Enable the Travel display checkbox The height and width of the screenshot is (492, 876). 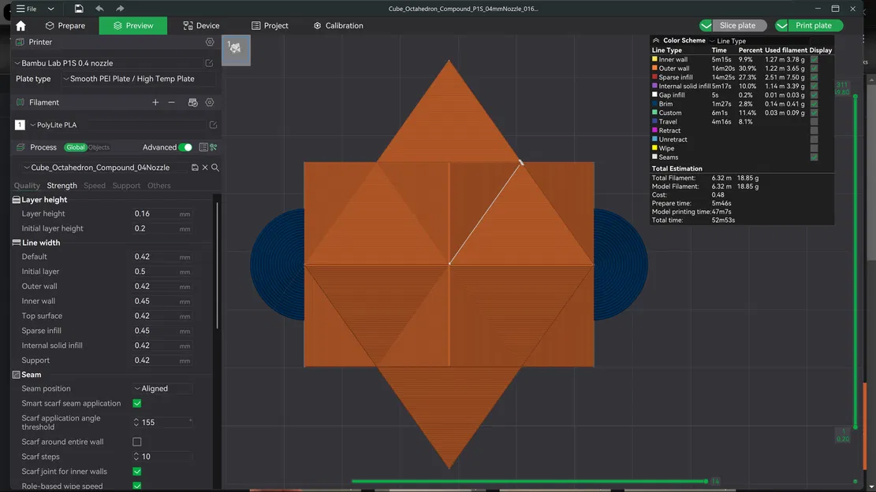coord(814,121)
